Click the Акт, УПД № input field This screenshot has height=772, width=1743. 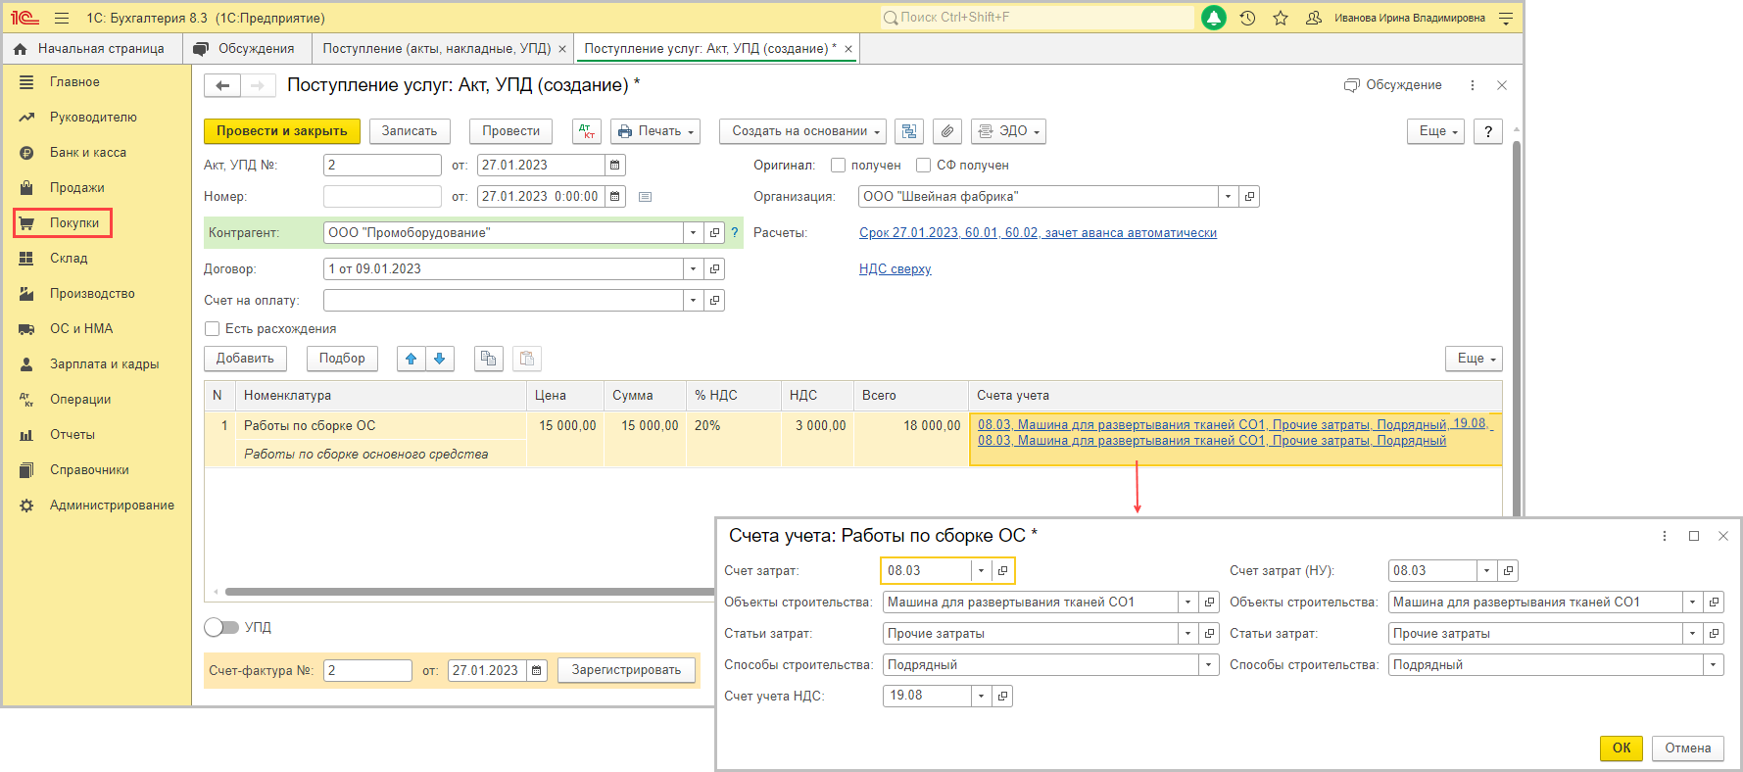click(382, 166)
